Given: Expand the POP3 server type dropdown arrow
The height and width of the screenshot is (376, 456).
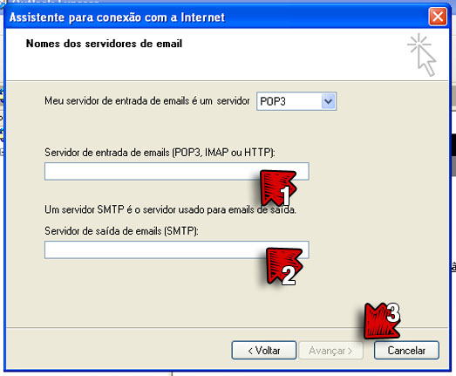Looking at the screenshot, I should [x=329, y=101].
